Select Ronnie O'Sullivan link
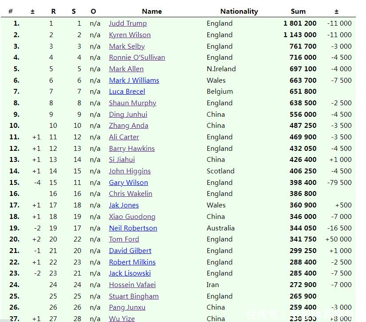This screenshot has height=322, width=366. point(137,57)
